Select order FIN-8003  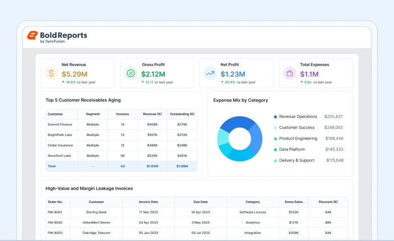point(55,233)
